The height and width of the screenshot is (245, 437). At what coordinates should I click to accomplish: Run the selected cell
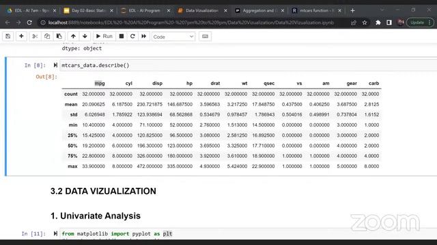(x=104, y=36)
